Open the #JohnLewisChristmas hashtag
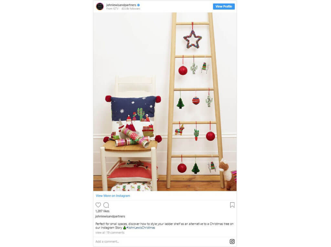The height and width of the screenshot is (247, 331). (x=141, y=228)
